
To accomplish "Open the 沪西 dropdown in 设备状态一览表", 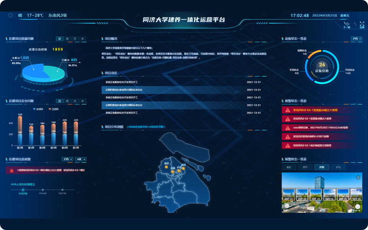I will [356, 39].
